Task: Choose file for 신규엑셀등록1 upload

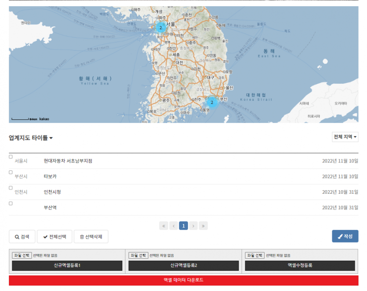Action: 22,255
